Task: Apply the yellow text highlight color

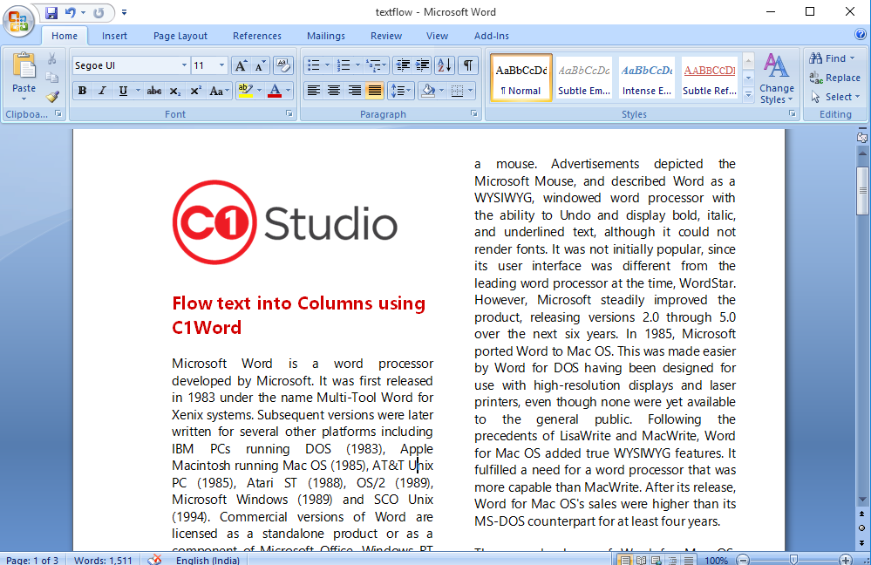Action: point(245,91)
